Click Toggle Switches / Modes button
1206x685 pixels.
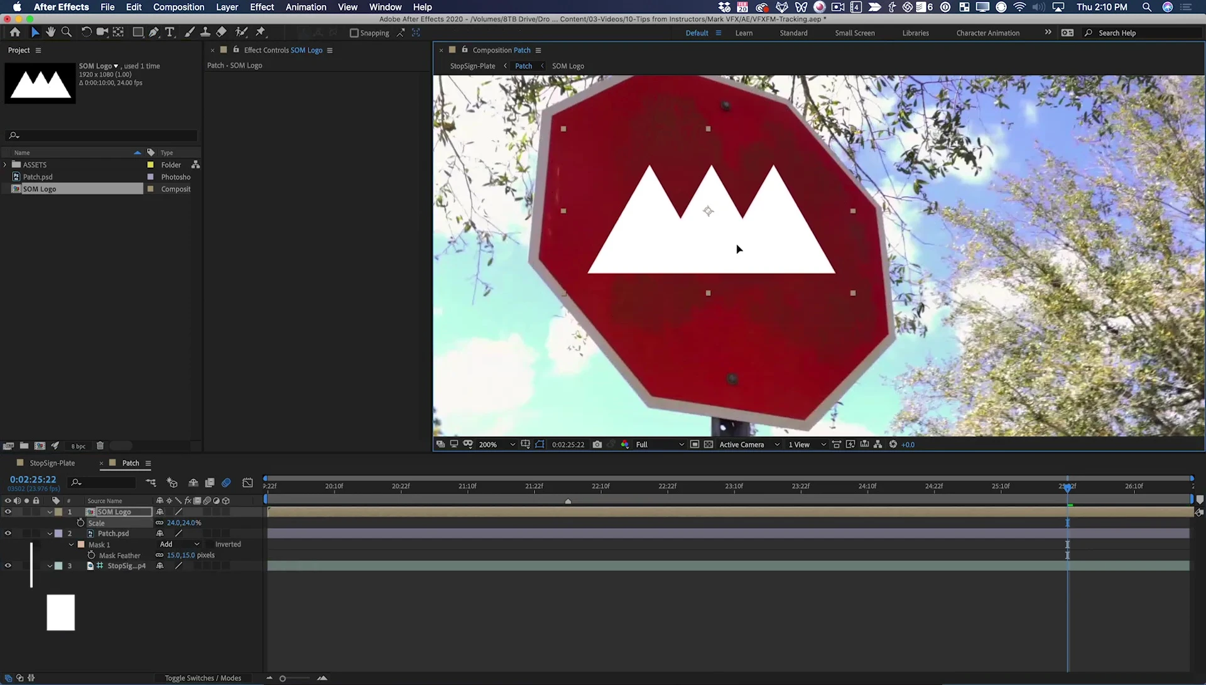pyautogui.click(x=203, y=678)
